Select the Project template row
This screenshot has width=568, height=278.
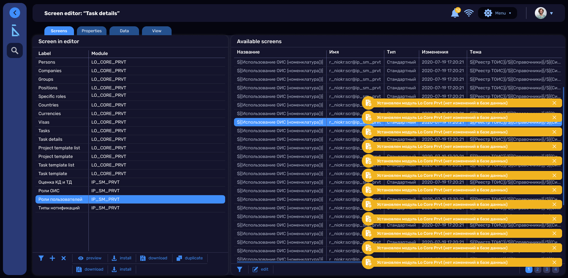(130, 156)
